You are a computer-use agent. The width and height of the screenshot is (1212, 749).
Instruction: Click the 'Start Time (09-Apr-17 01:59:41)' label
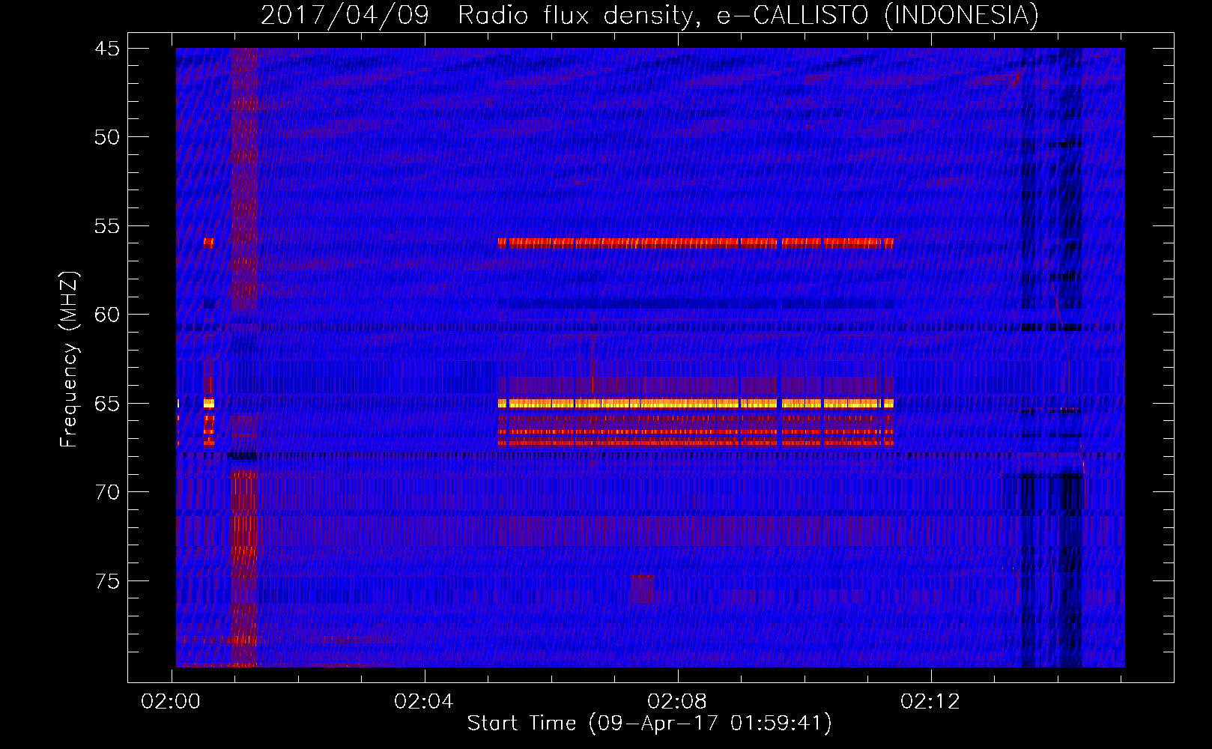pos(649,724)
